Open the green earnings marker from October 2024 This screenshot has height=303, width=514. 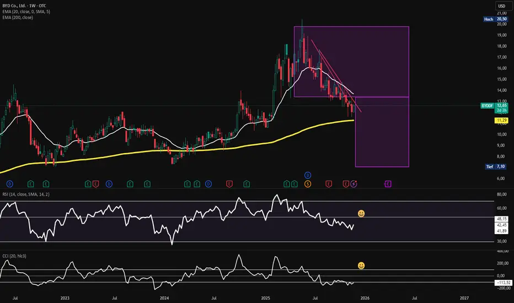pyautogui.click(x=247, y=184)
